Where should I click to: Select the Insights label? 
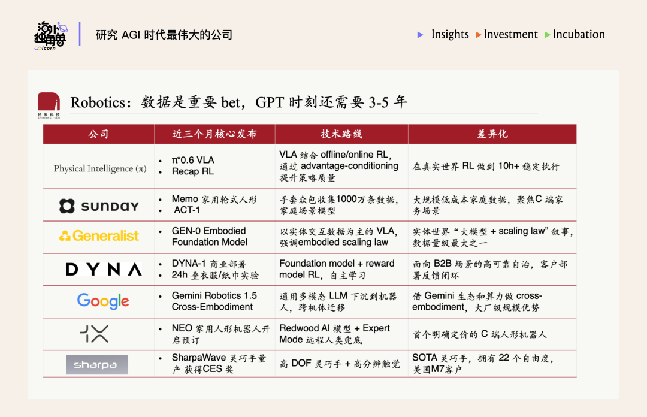point(450,35)
